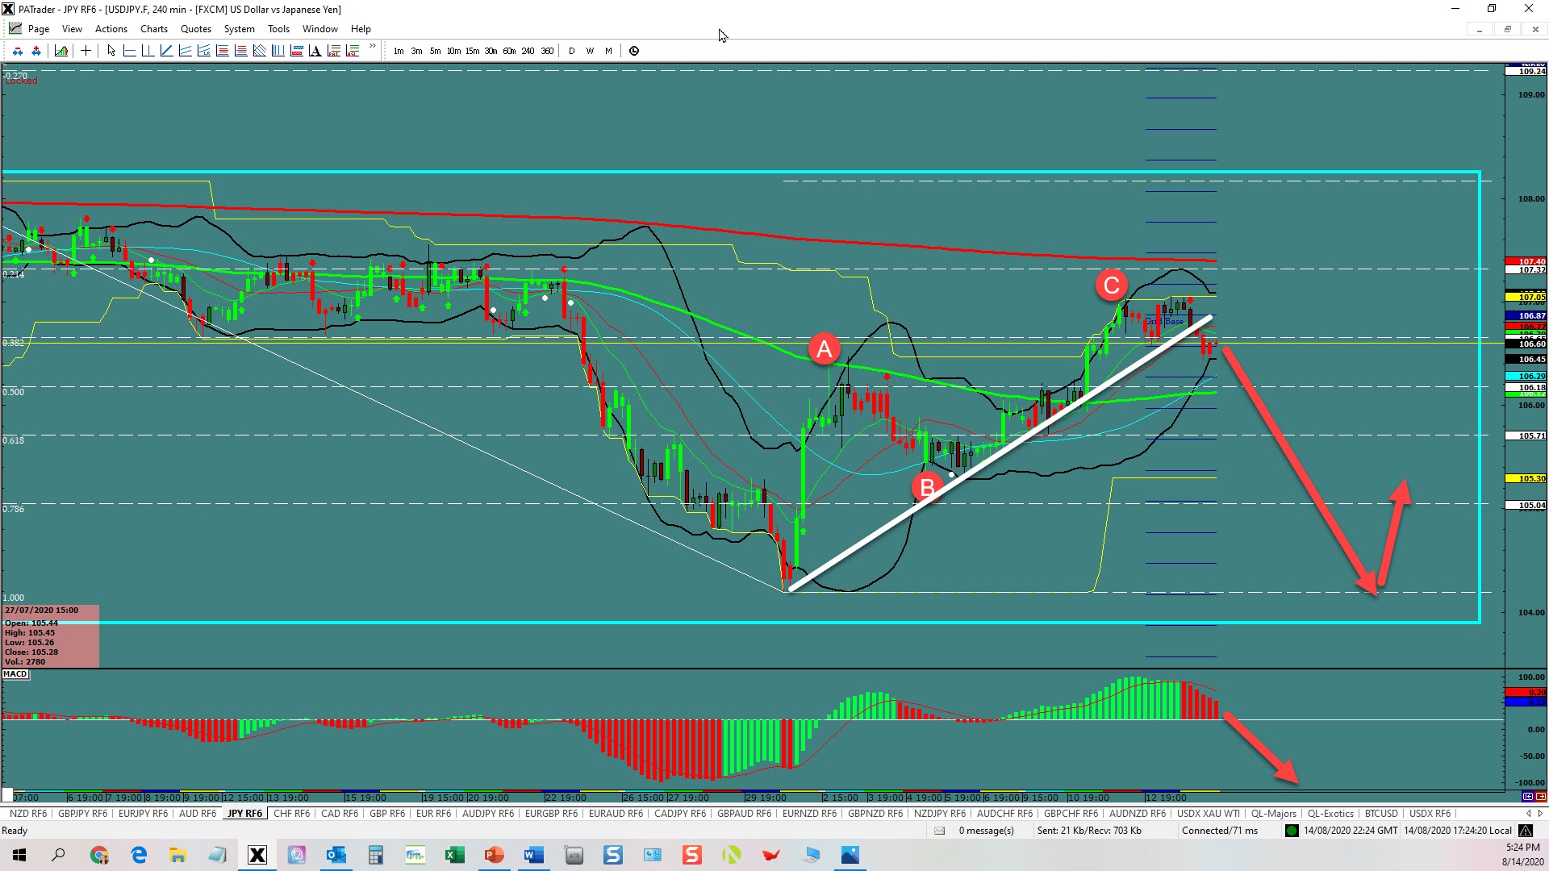Select the vertical time zones tool
The height and width of the screenshot is (871, 1549).
[x=278, y=51]
